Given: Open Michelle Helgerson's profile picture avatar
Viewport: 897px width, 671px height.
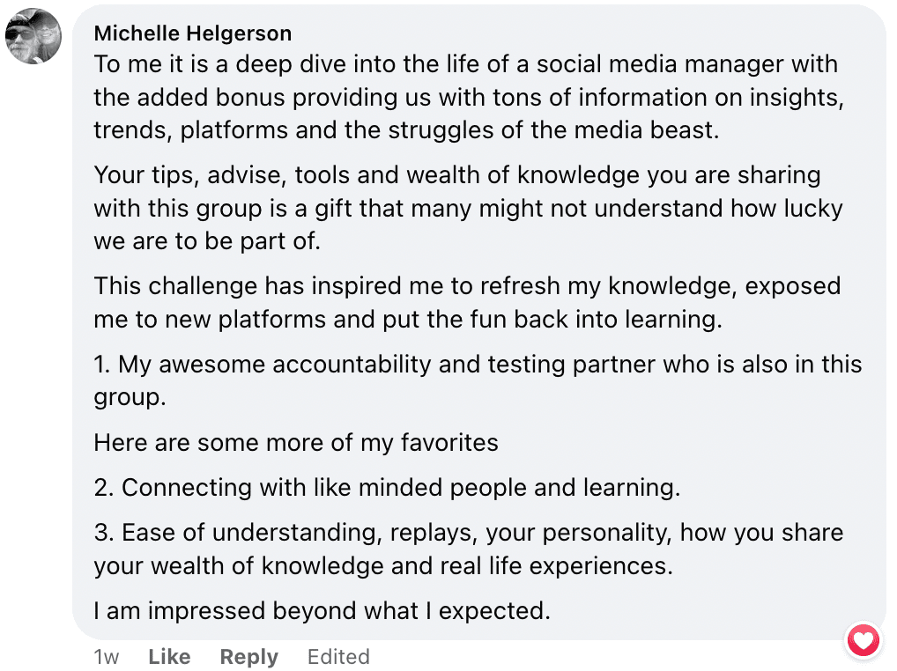Looking at the screenshot, I should [33, 36].
